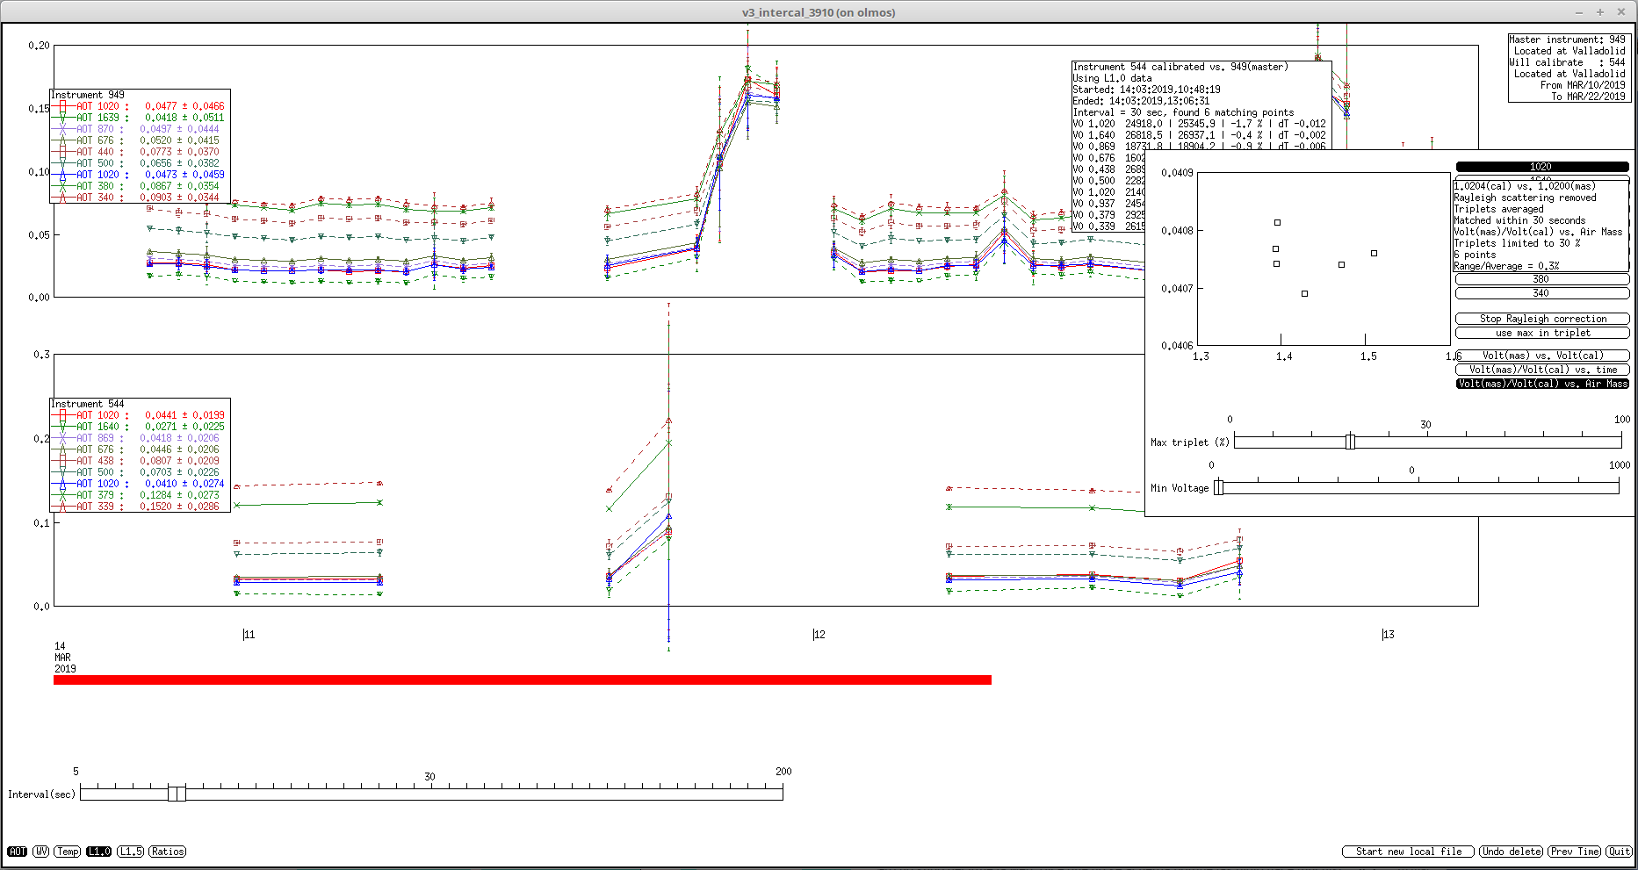Click the 11 hour marker on time axis
Image resolution: width=1638 pixels, height=870 pixels.
(x=249, y=634)
